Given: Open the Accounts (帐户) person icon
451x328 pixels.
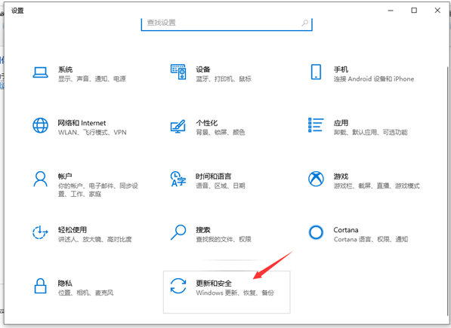Looking at the screenshot, I should [40, 179].
